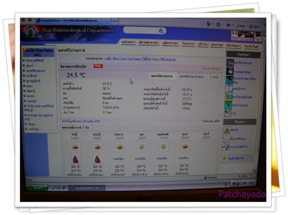
Task: Click the down arrow of page scrollbar
Action: pos(255,170)
